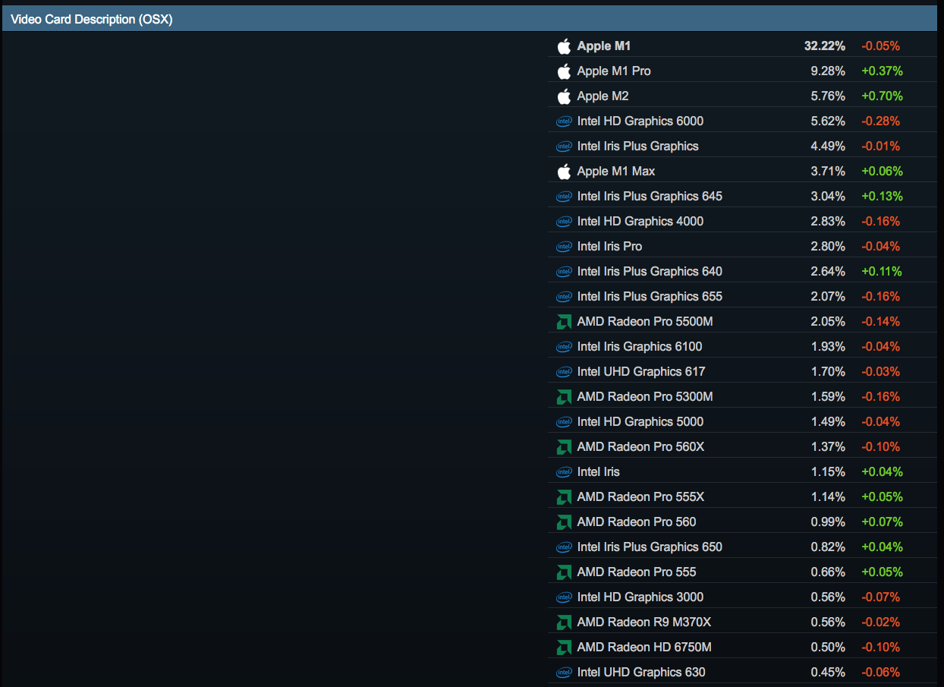The width and height of the screenshot is (944, 687).
Task: Click the 0.45% share value
Action: (x=828, y=673)
